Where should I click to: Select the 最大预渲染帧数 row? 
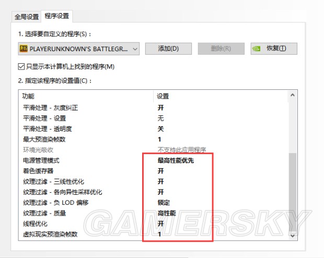[x=44, y=139]
